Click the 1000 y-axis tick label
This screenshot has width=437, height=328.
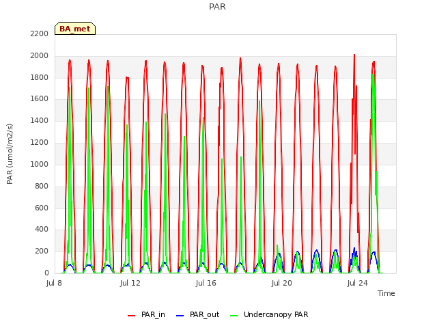[40, 164]
